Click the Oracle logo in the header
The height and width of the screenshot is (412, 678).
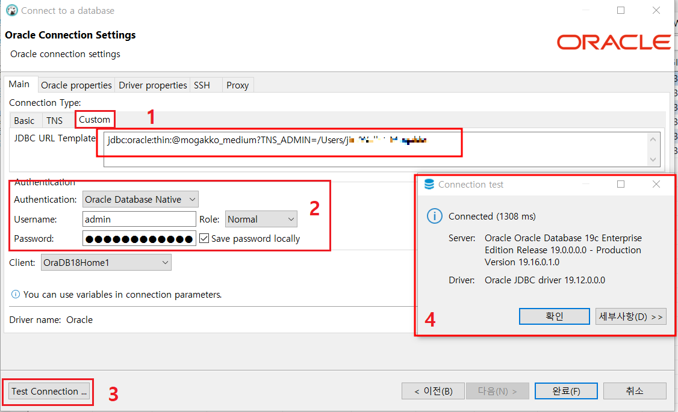614,42
